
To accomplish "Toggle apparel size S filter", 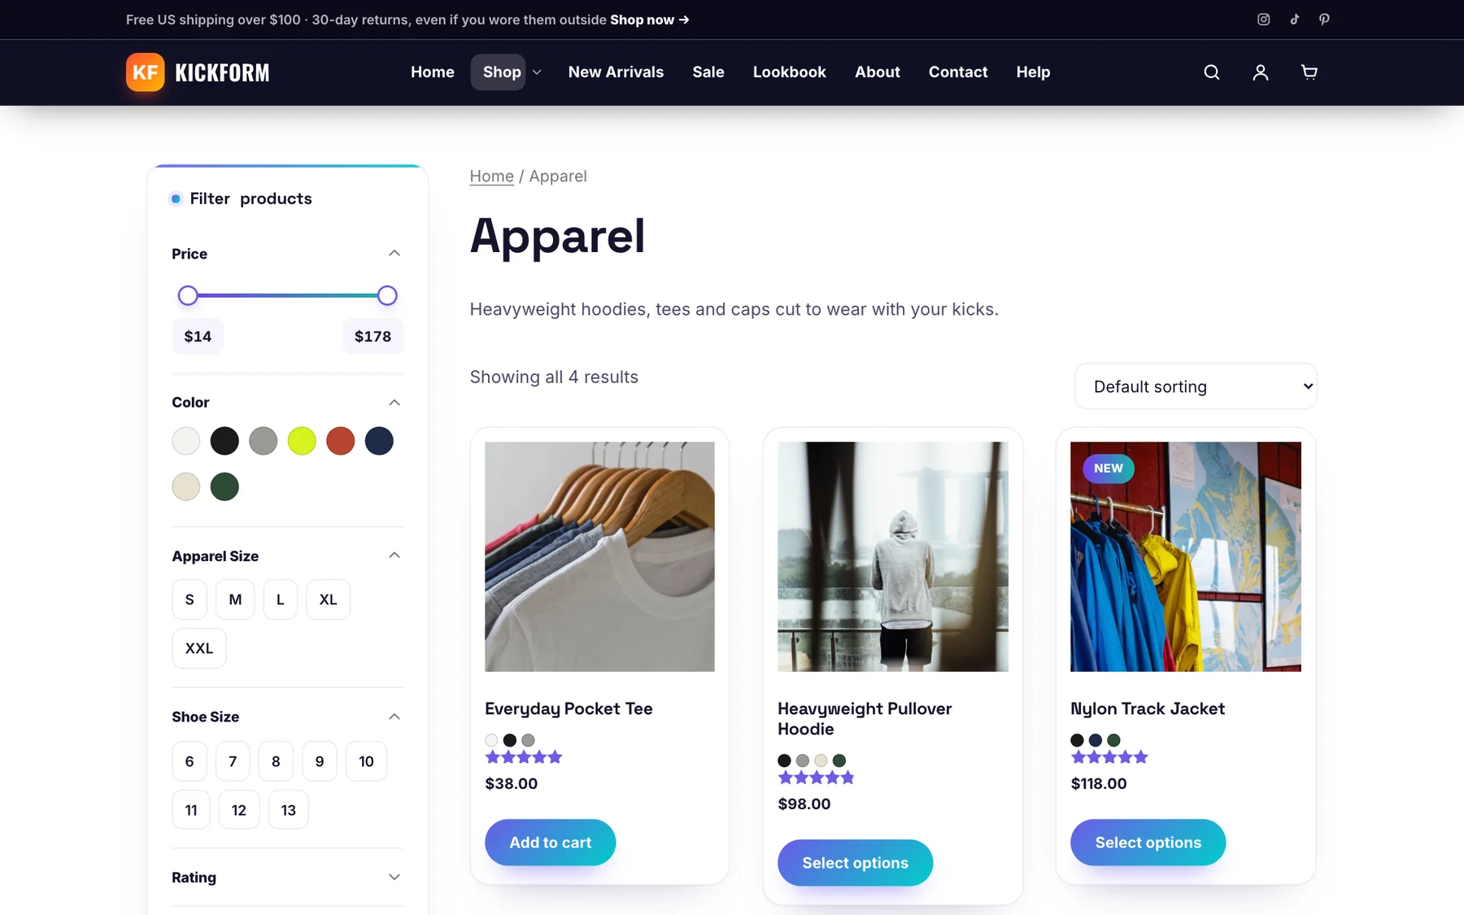I will (190, 599).
